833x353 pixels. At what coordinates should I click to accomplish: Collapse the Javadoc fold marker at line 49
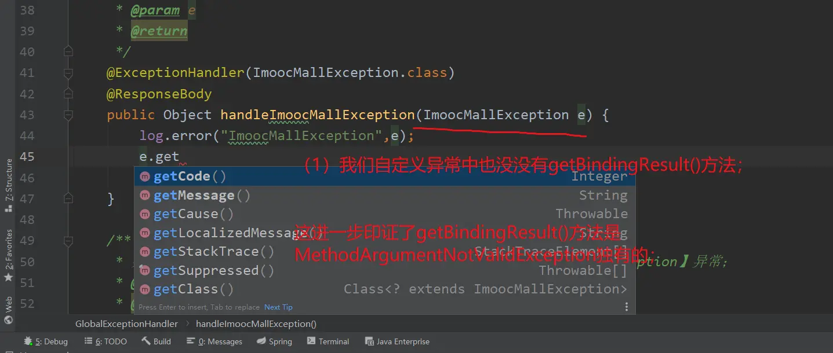(68, 241)
